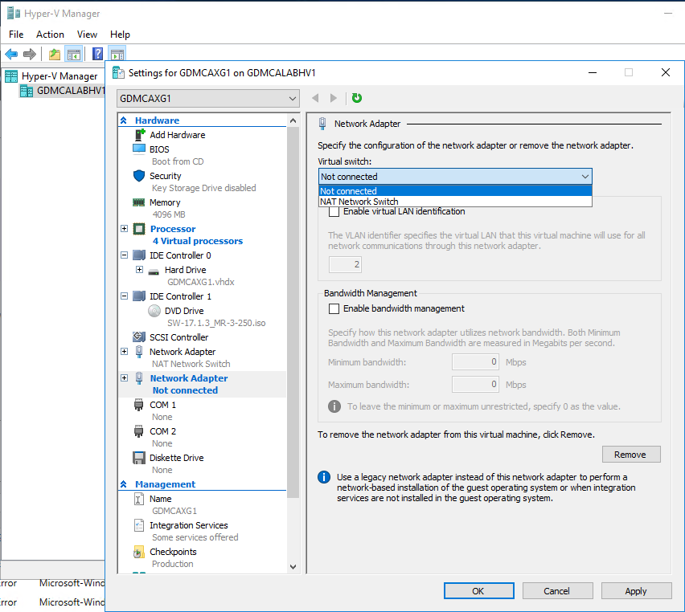Select the Checkpoints icon
This screenshot has width=685, height=612.
point(138,553)
